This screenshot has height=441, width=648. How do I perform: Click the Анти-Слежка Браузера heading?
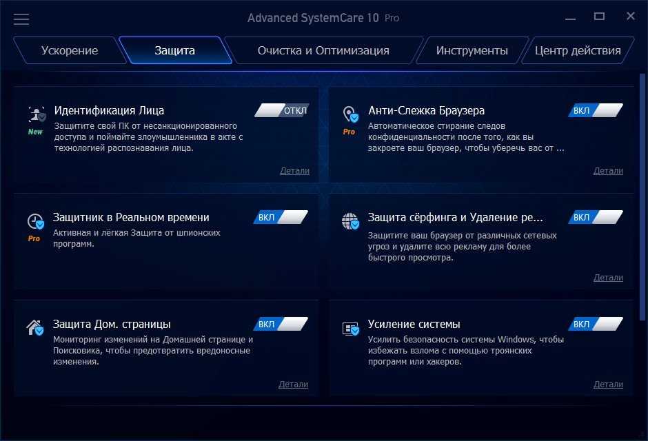tap(427, 111)
